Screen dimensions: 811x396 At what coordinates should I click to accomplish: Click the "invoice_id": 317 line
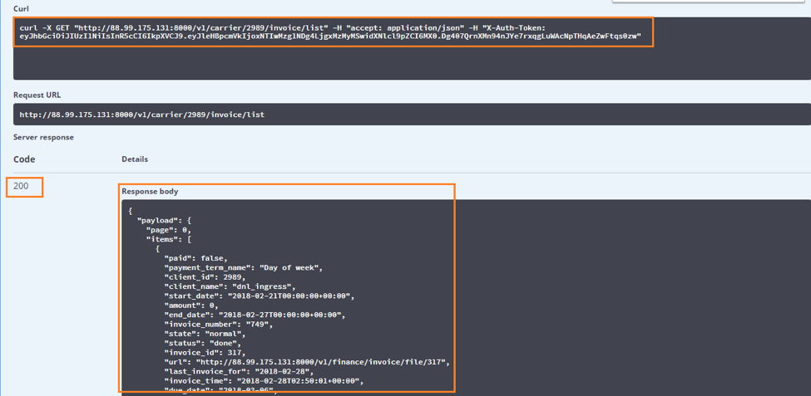click(x=205, y=353)
